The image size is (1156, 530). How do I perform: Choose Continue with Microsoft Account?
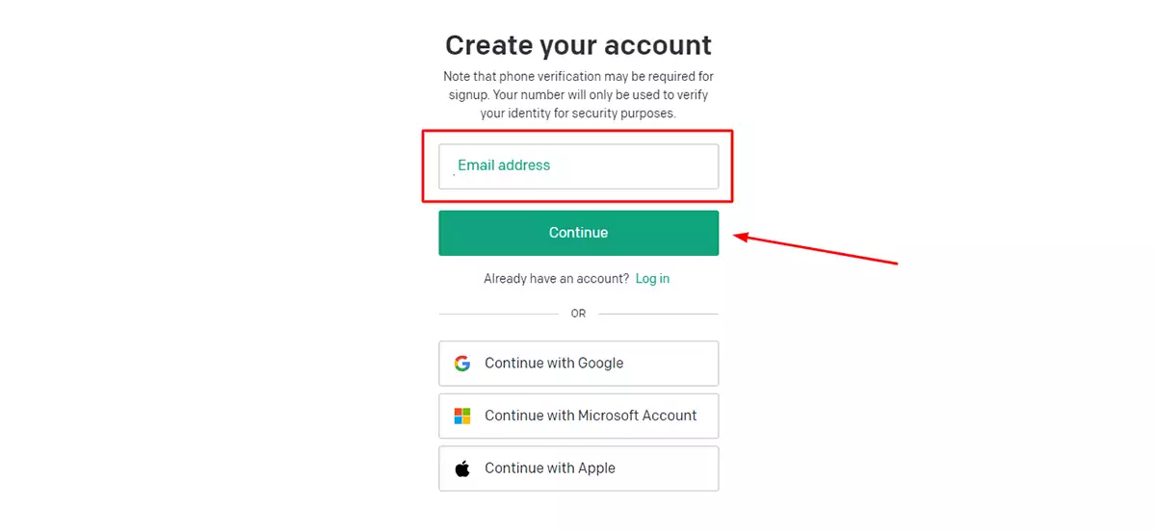578,416
